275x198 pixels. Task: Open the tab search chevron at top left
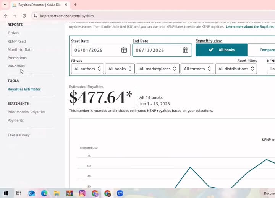[x=5, y=5]
